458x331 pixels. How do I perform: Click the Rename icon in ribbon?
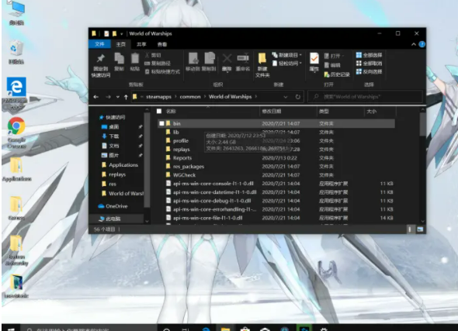coord(243,58)
